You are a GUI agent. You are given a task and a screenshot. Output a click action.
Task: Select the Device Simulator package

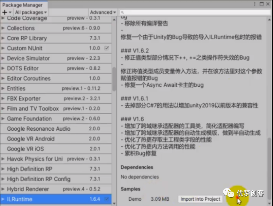(x=56, y=58)
